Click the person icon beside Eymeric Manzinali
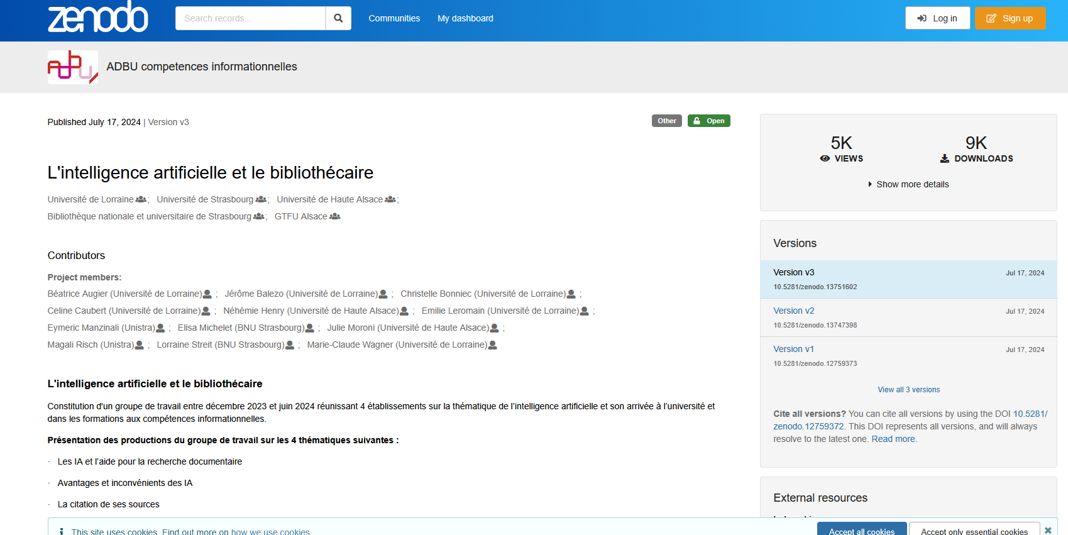 [160, 328]
